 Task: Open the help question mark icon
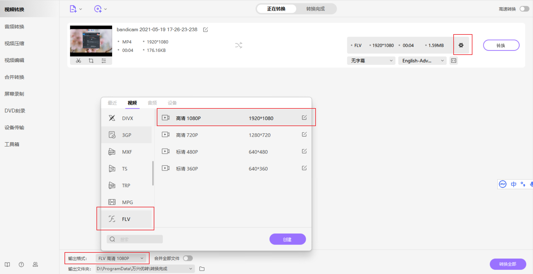(21, 264)
